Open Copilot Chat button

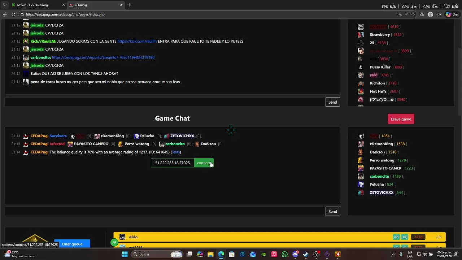coord(452,14)
